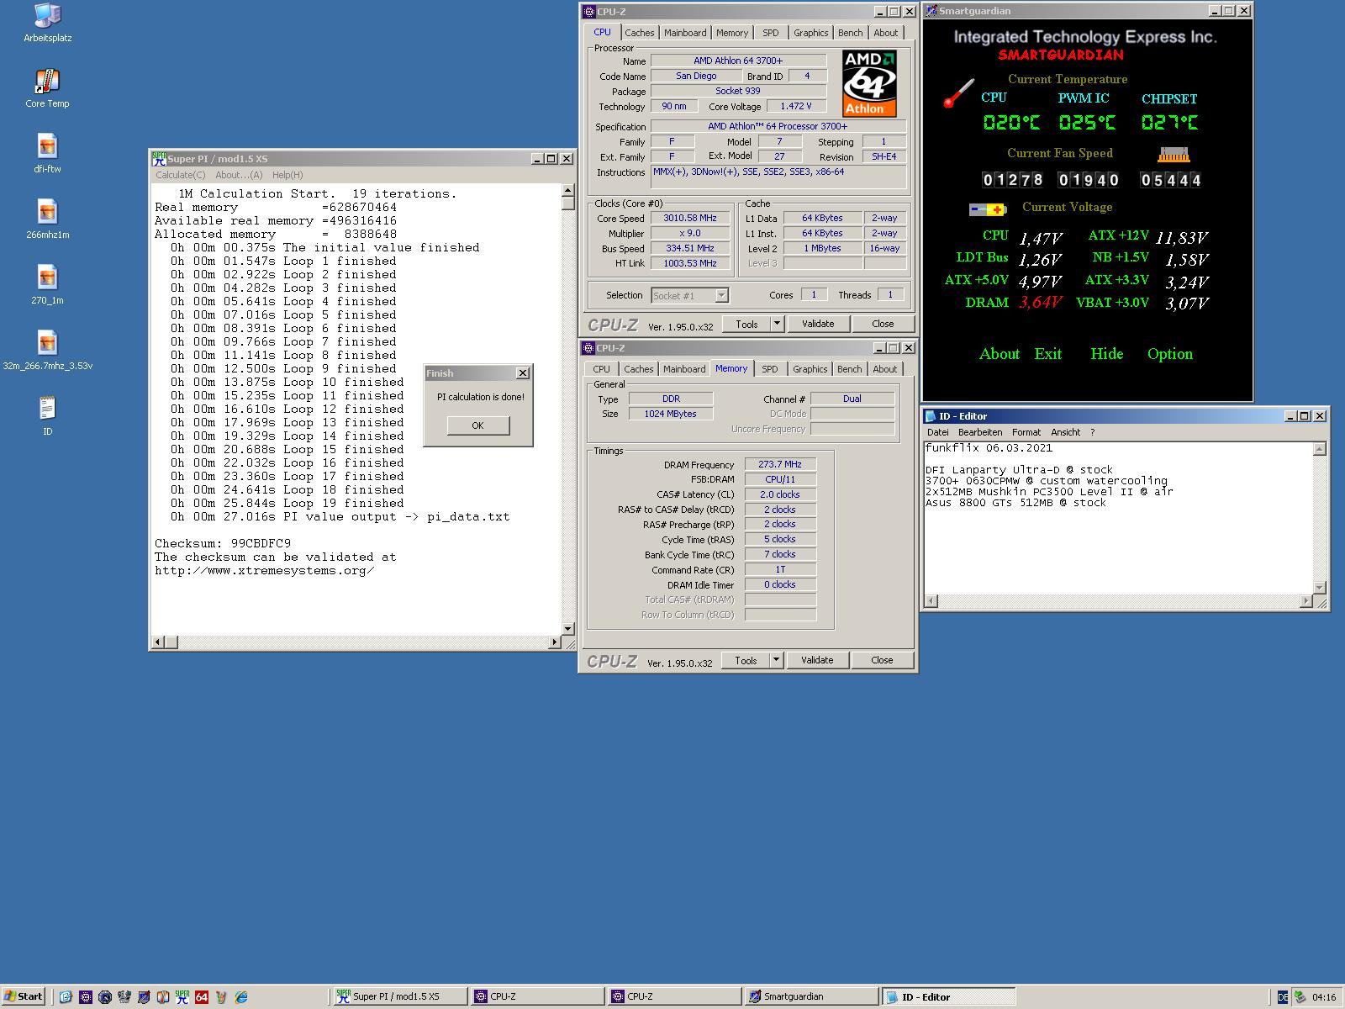The image size is (1345, 1009).
Task: Click Validate in the lower CPU-Z window
Action: coord(817,660)
